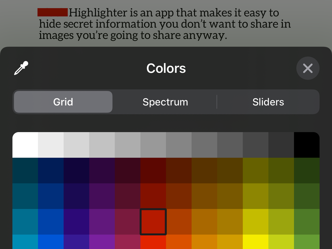Pick the darkest navy blue swatch
Image resolution: width=332 pixels, height=249 pixels.
[x=51, y=170]
